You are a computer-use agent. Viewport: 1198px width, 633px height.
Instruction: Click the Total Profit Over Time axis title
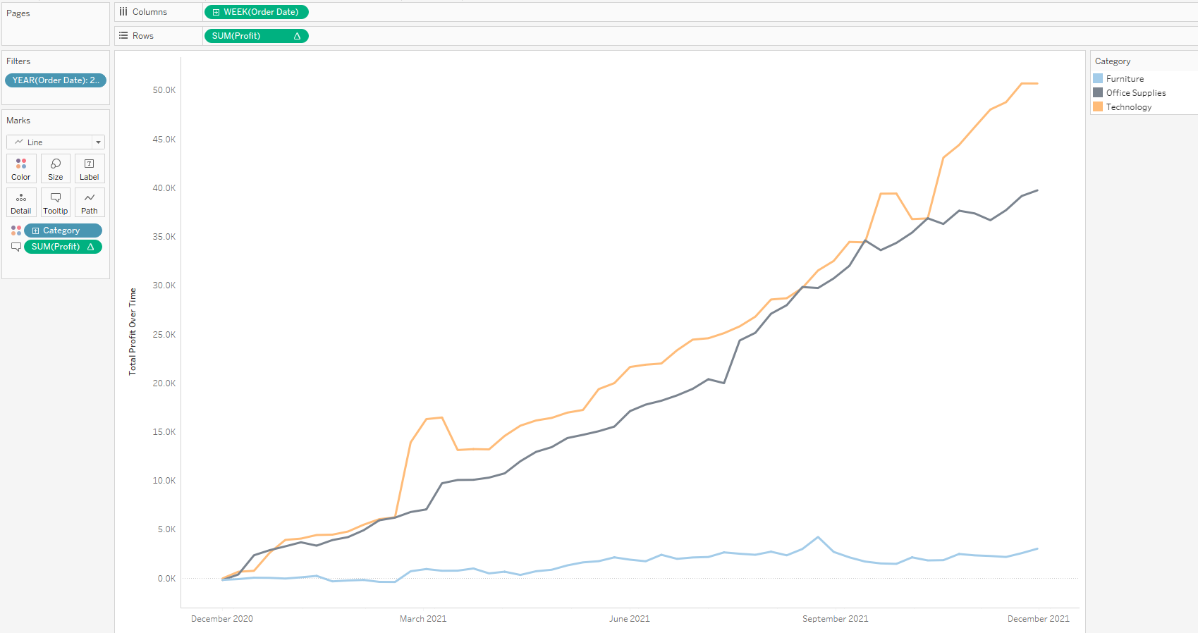point(133,331)
